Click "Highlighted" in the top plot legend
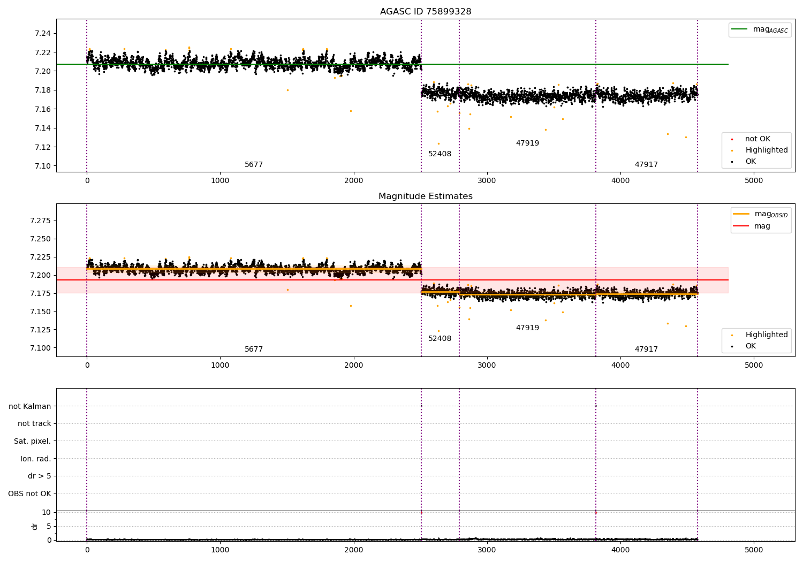Screen dimensions: 803x562 click(767, 150)
